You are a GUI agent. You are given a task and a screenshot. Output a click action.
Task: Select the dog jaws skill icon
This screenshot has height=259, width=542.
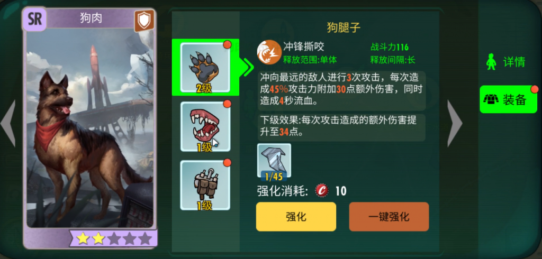pos(205,126)
